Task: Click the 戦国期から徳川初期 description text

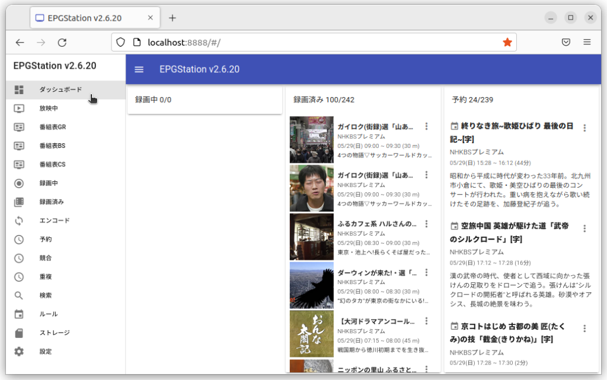Action: (384, 350)
